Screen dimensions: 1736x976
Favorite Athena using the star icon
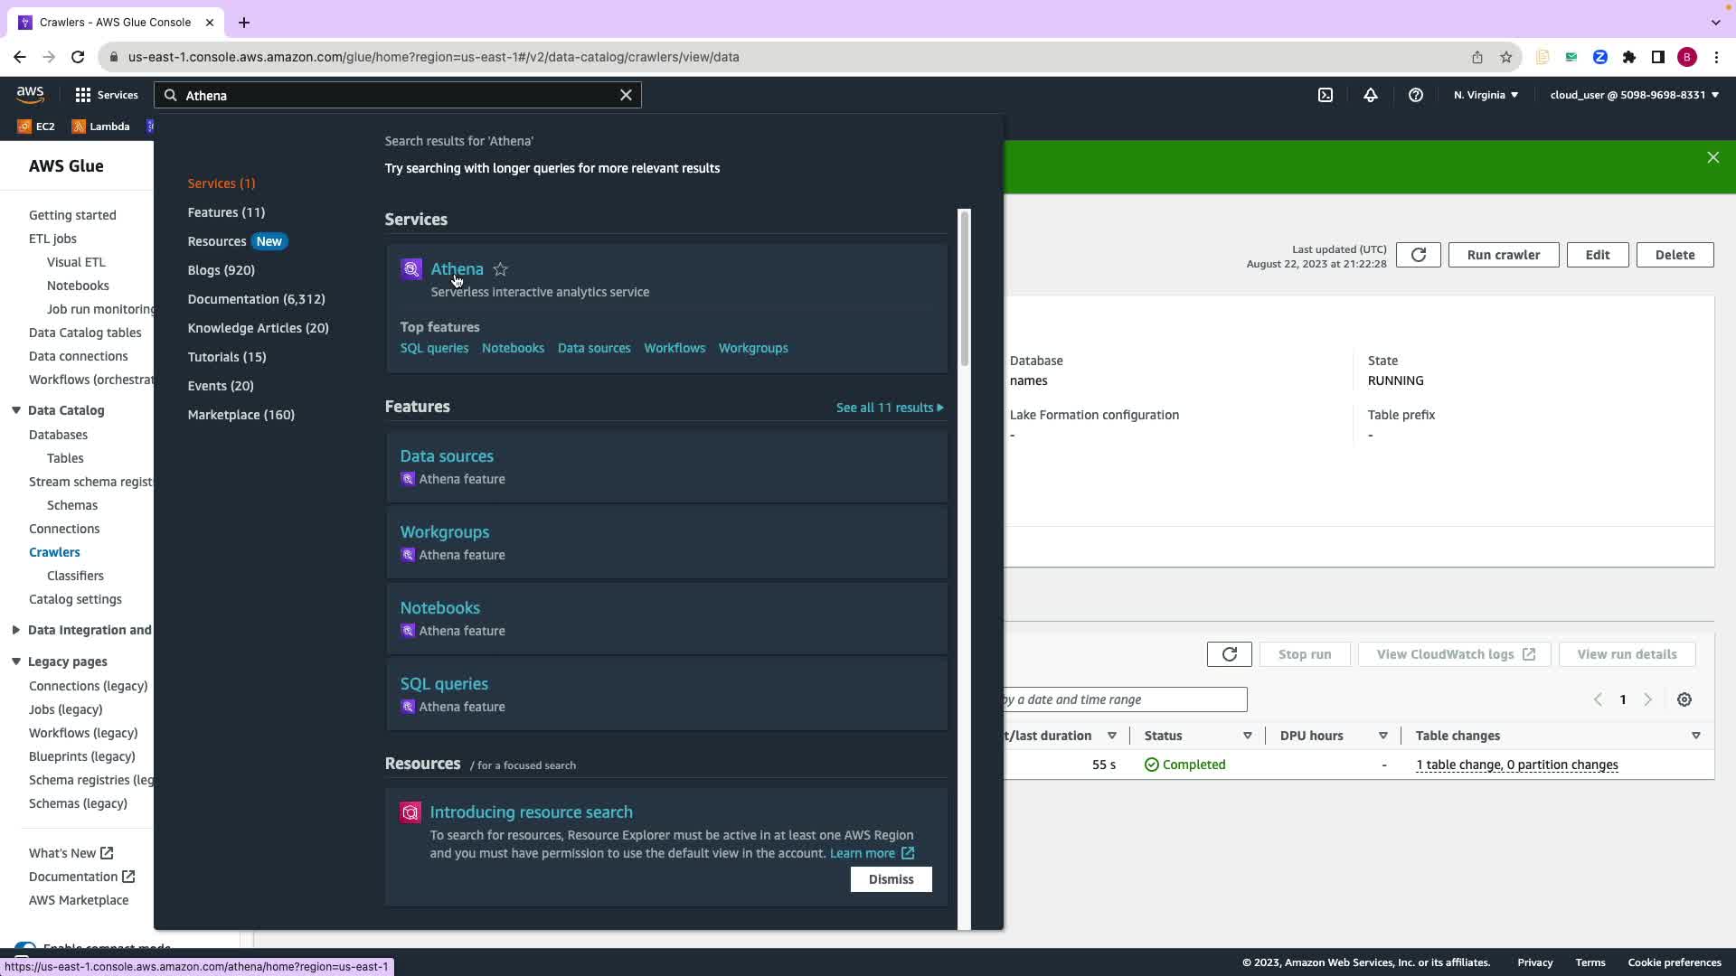point(500,269)
